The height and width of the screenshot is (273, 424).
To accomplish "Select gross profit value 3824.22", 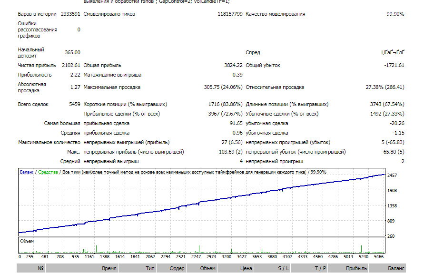I will point(233,65).
